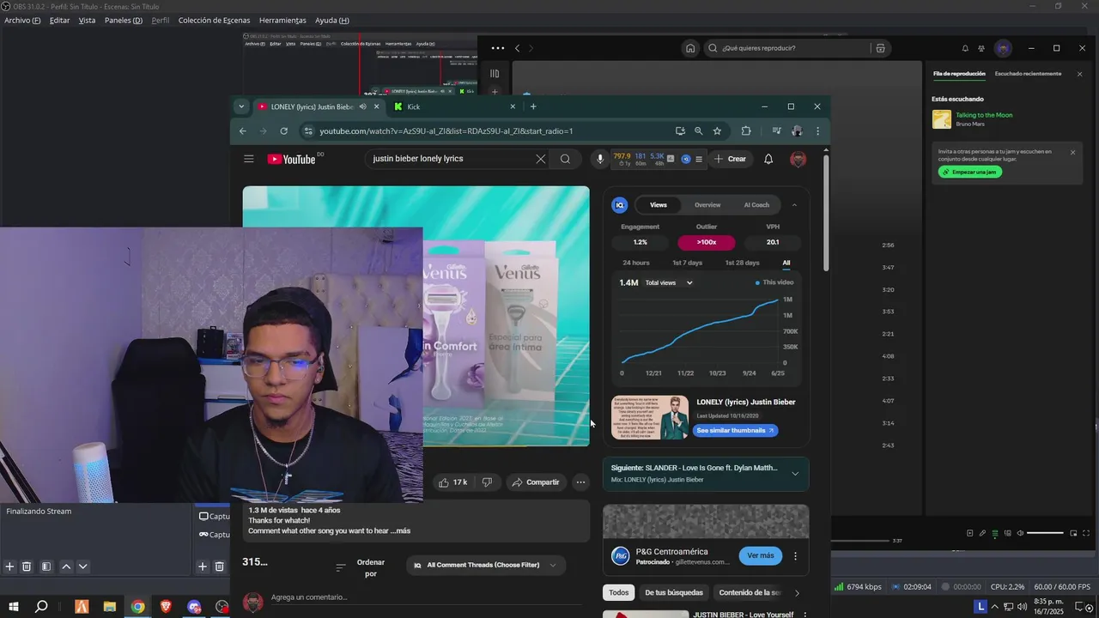Viewport: 1099px width, 618px height.
Task: Reload the Chrome page
Action: tap(283, 131)
